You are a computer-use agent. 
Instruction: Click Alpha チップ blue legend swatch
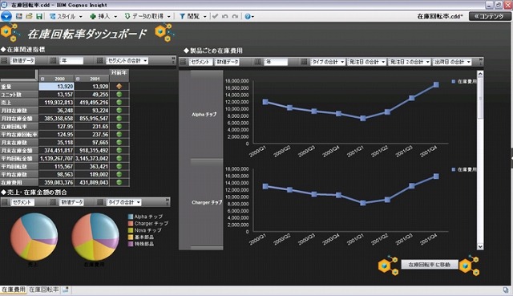click(131, 217)
